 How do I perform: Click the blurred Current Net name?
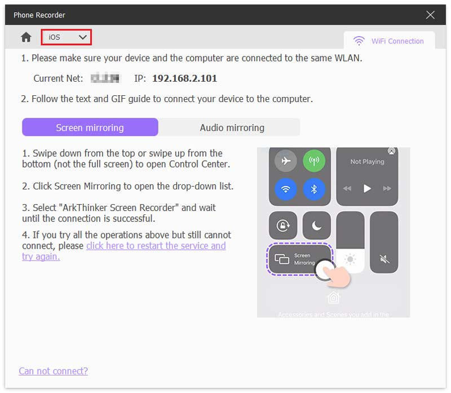point(105,78)
